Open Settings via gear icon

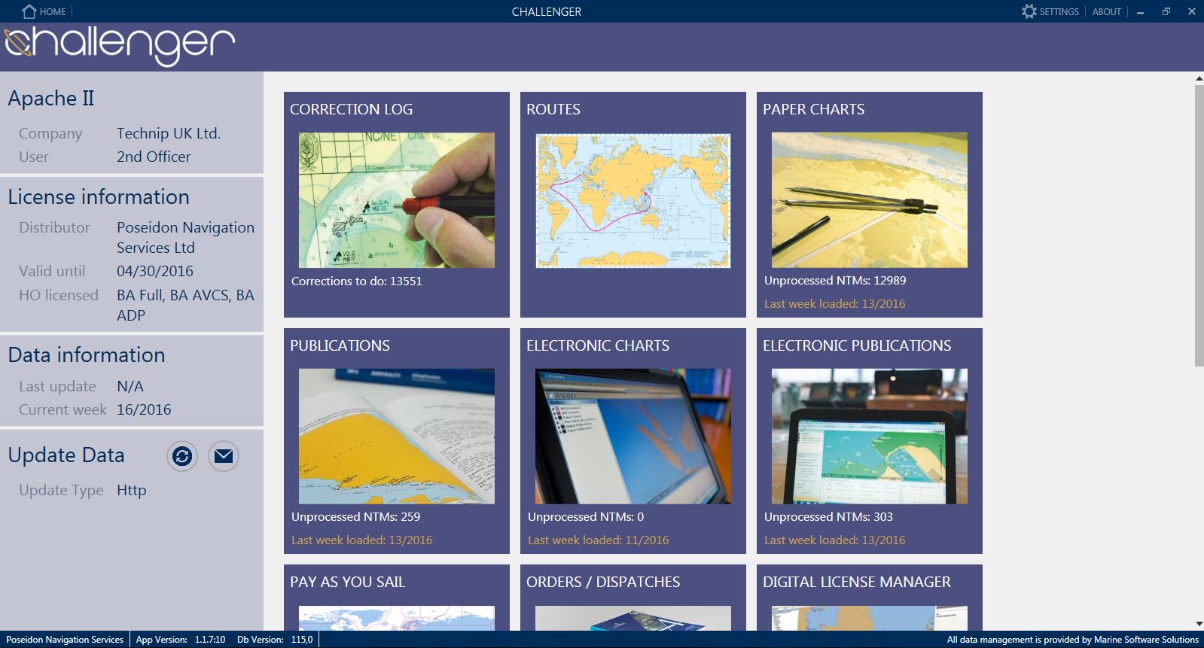pos(1029,11)
